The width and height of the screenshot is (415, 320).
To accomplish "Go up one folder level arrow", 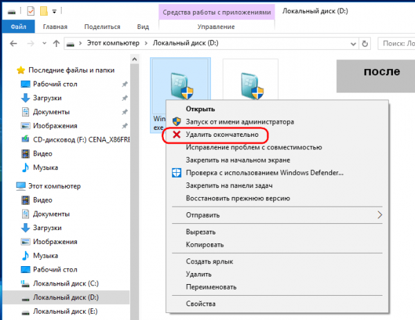I will coord(56,44).
